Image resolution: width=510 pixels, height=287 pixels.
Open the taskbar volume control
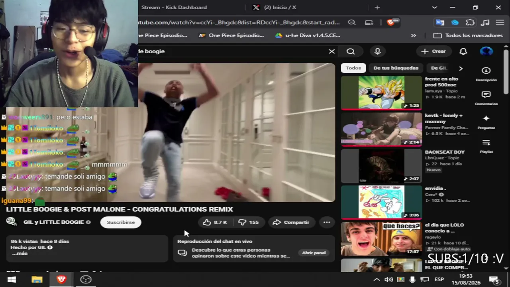click(388, 279)
